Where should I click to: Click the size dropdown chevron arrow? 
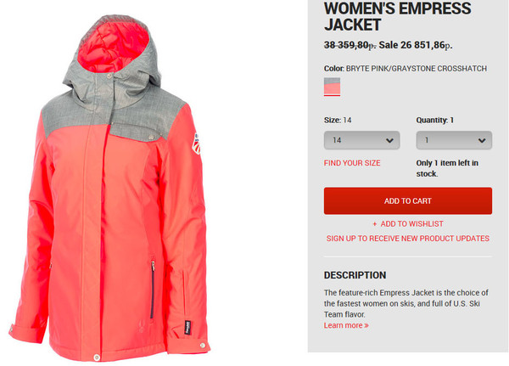[389, 141]
